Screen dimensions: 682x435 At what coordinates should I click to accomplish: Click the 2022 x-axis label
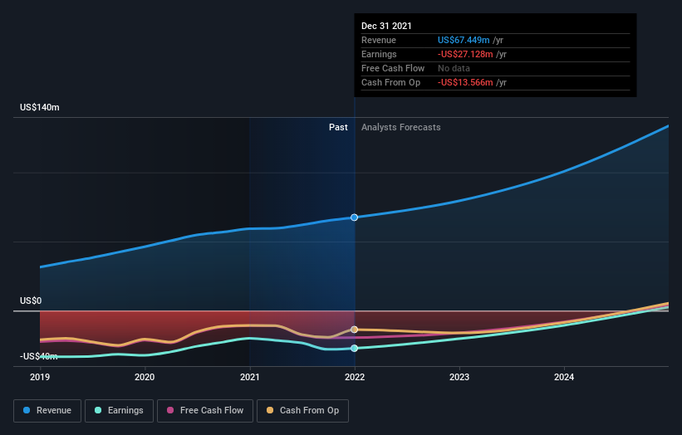tap(355, 377)
